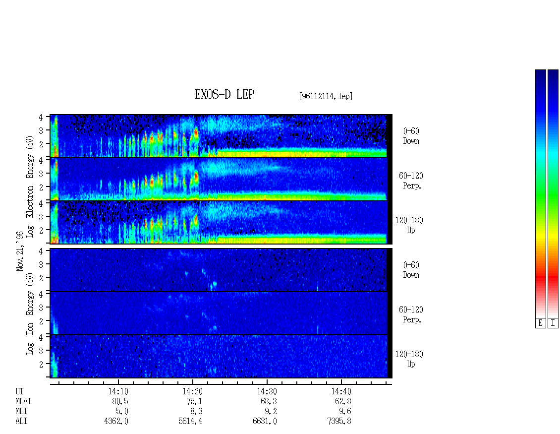Click the ALT value 5614.4
Image resolution: width=560 pixels, height=434 pixels.
point(190,422)
